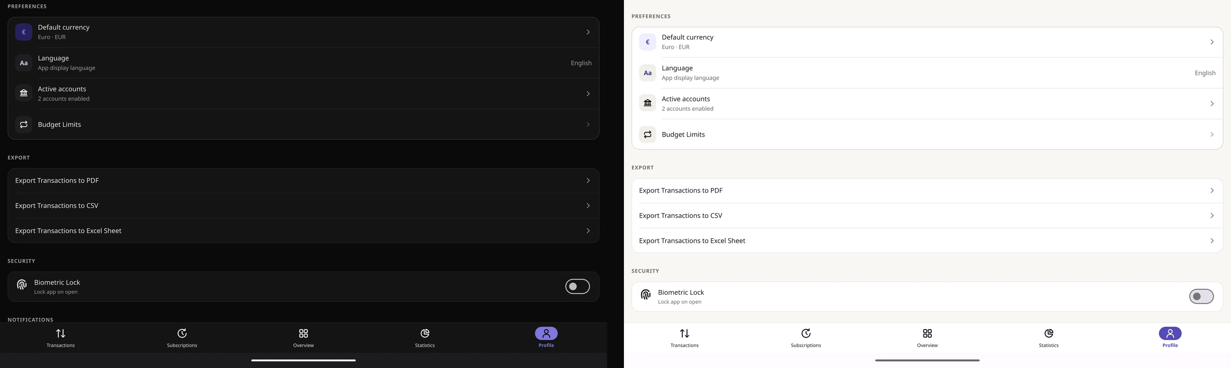Screen dimensions: 1231x368
Task: Open Export to PDF chevron in light panel
Action: click(1212, 191)
